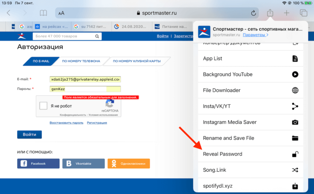Tap the Safari forward arrow
Viewport: 314px width, 194px height.
(x=25, y=13)
